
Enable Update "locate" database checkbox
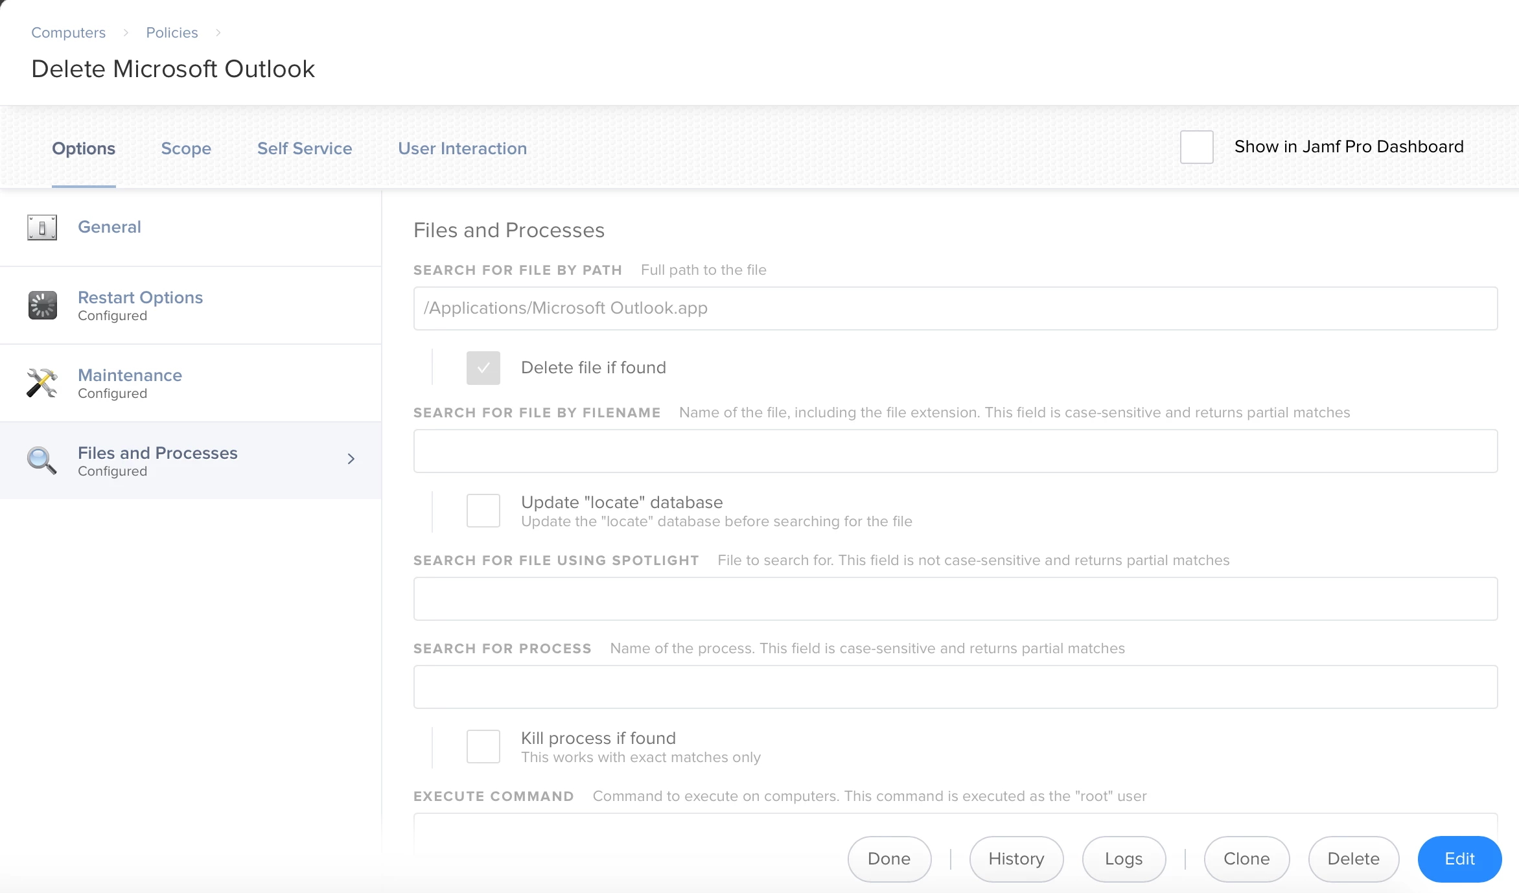[x=483, y=511]
